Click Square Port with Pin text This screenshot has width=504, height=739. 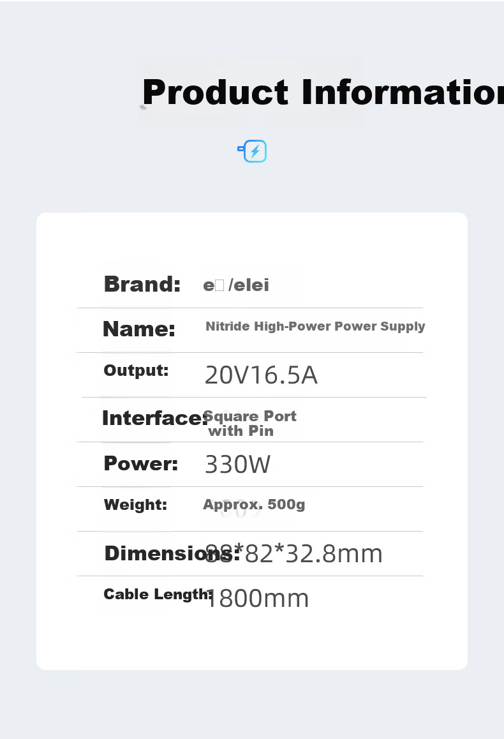[x=249, y=423]
